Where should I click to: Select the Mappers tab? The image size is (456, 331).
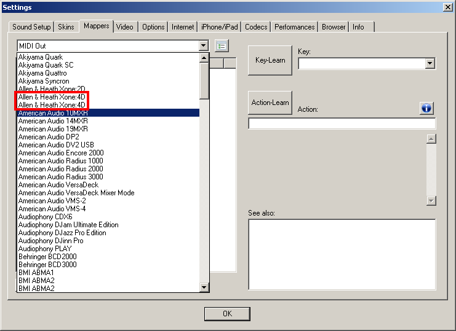tap(96, 26)
